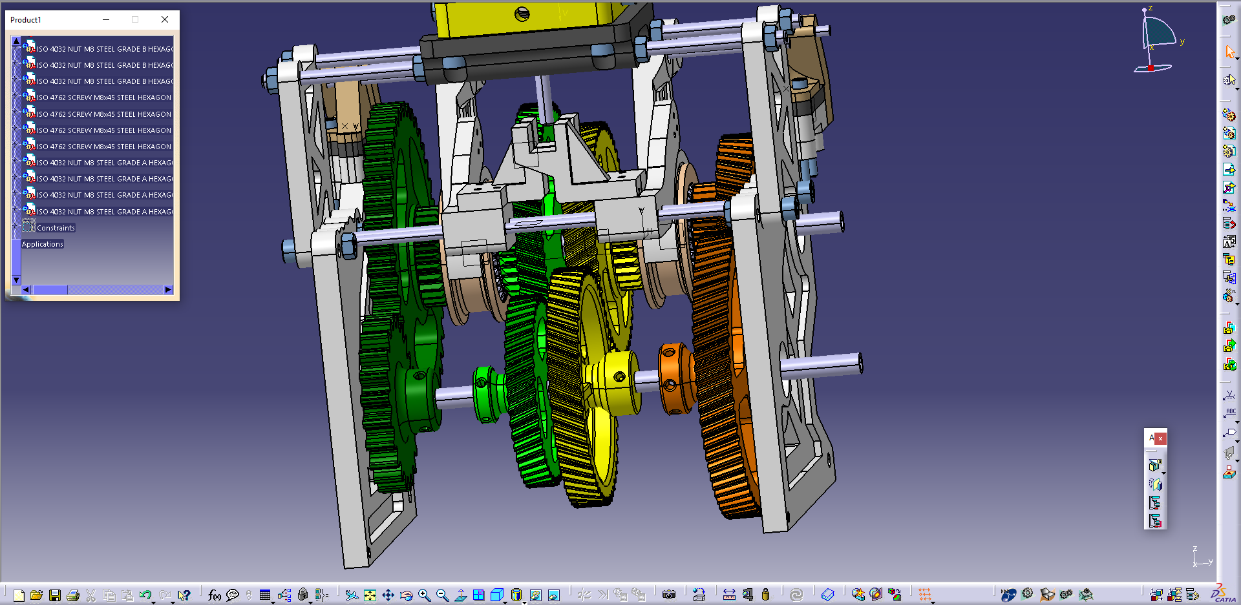This screenshot has height=605, width=1241.
Task: Click the Zoom In magnifier icon
Action: point(424,595)
